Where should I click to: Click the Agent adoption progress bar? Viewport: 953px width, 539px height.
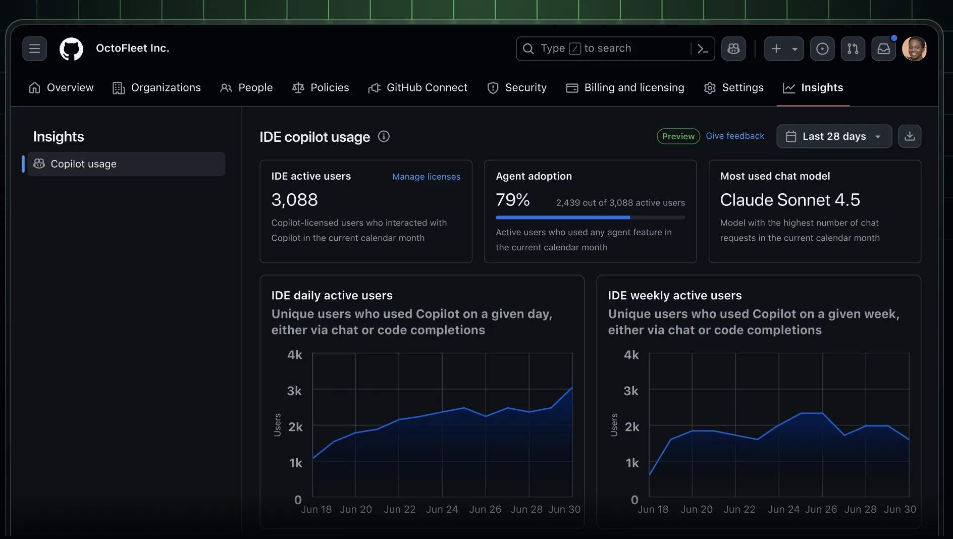click(x=590, y=217)
